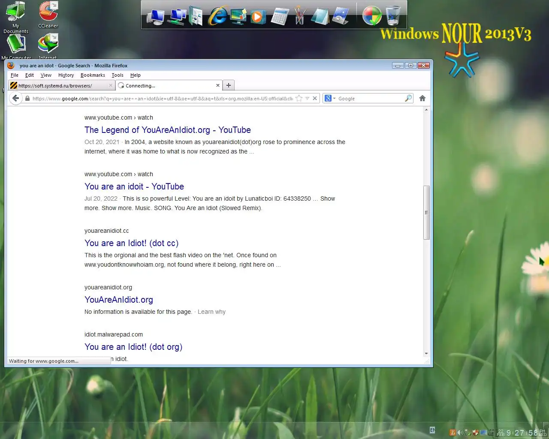Click the EN language indicator
The width and height of the screenshot is (549, 439).
point(432,430)
